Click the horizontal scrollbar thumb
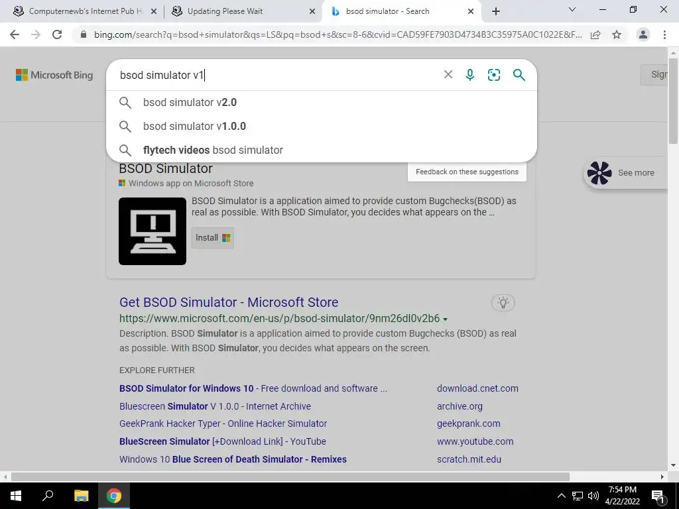 [x=290, y=477]
